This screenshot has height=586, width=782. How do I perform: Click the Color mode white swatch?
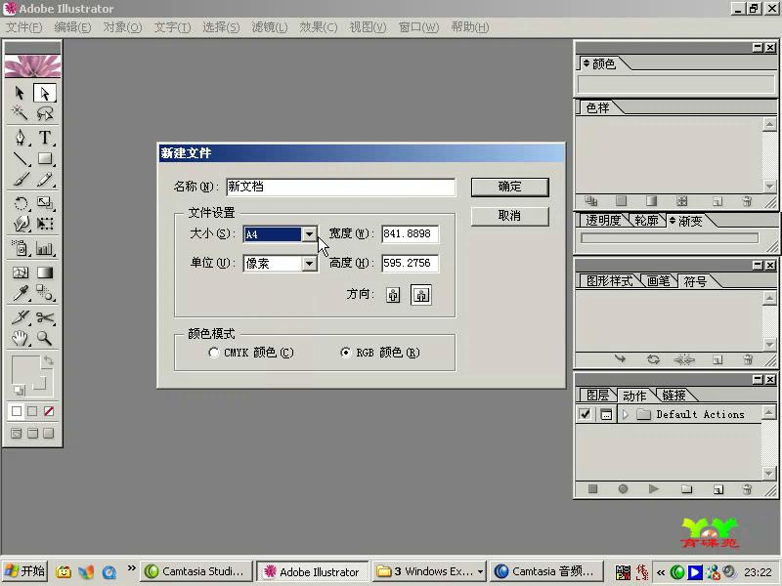coord(17,411)
